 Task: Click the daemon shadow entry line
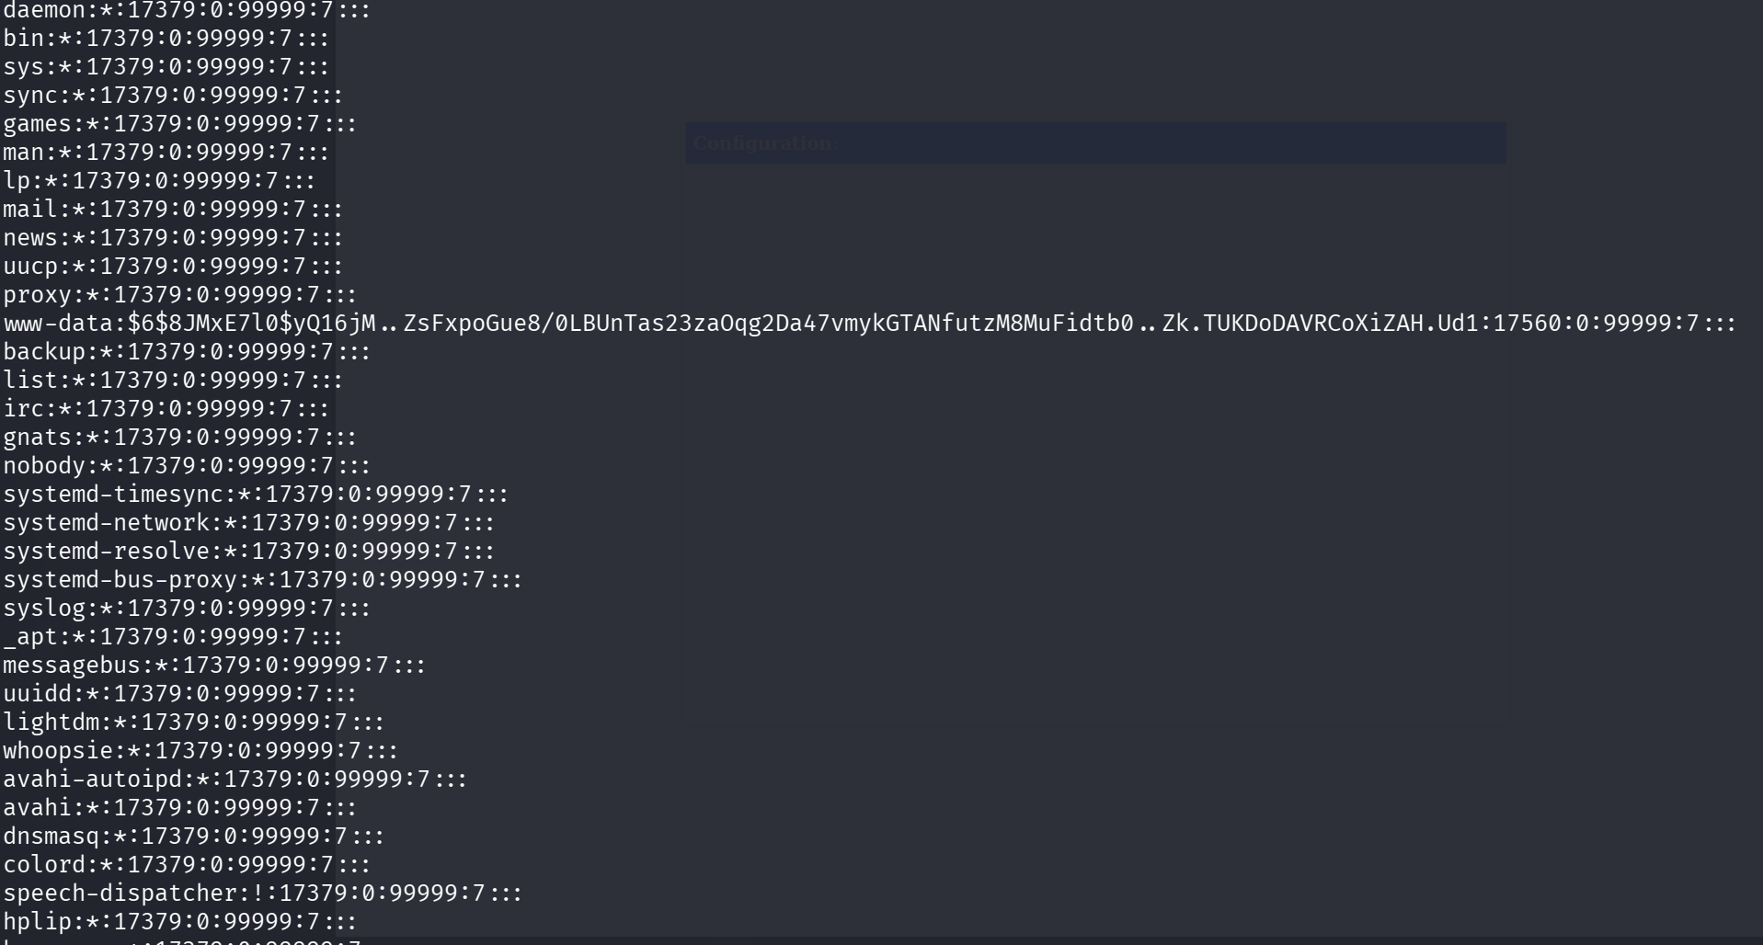187,11
